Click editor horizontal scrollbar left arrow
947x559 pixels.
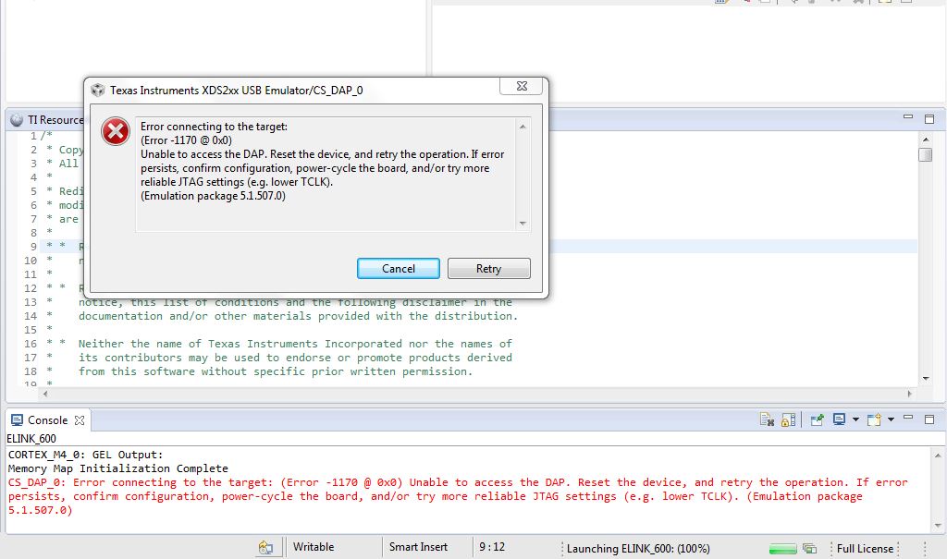[44, 394]
